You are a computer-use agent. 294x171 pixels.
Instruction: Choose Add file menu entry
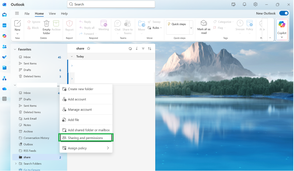(86, 120)
